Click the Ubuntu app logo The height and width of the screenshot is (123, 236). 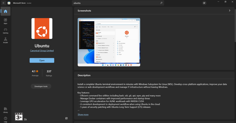42,29
